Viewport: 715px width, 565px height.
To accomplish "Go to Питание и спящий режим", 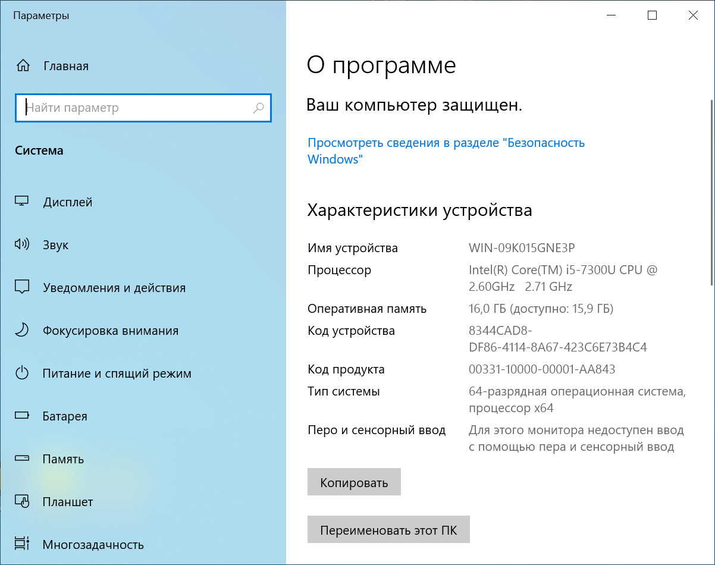I will tap(117, 373).
